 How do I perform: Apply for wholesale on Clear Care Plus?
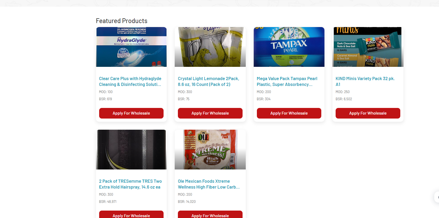tap(131, 113)
